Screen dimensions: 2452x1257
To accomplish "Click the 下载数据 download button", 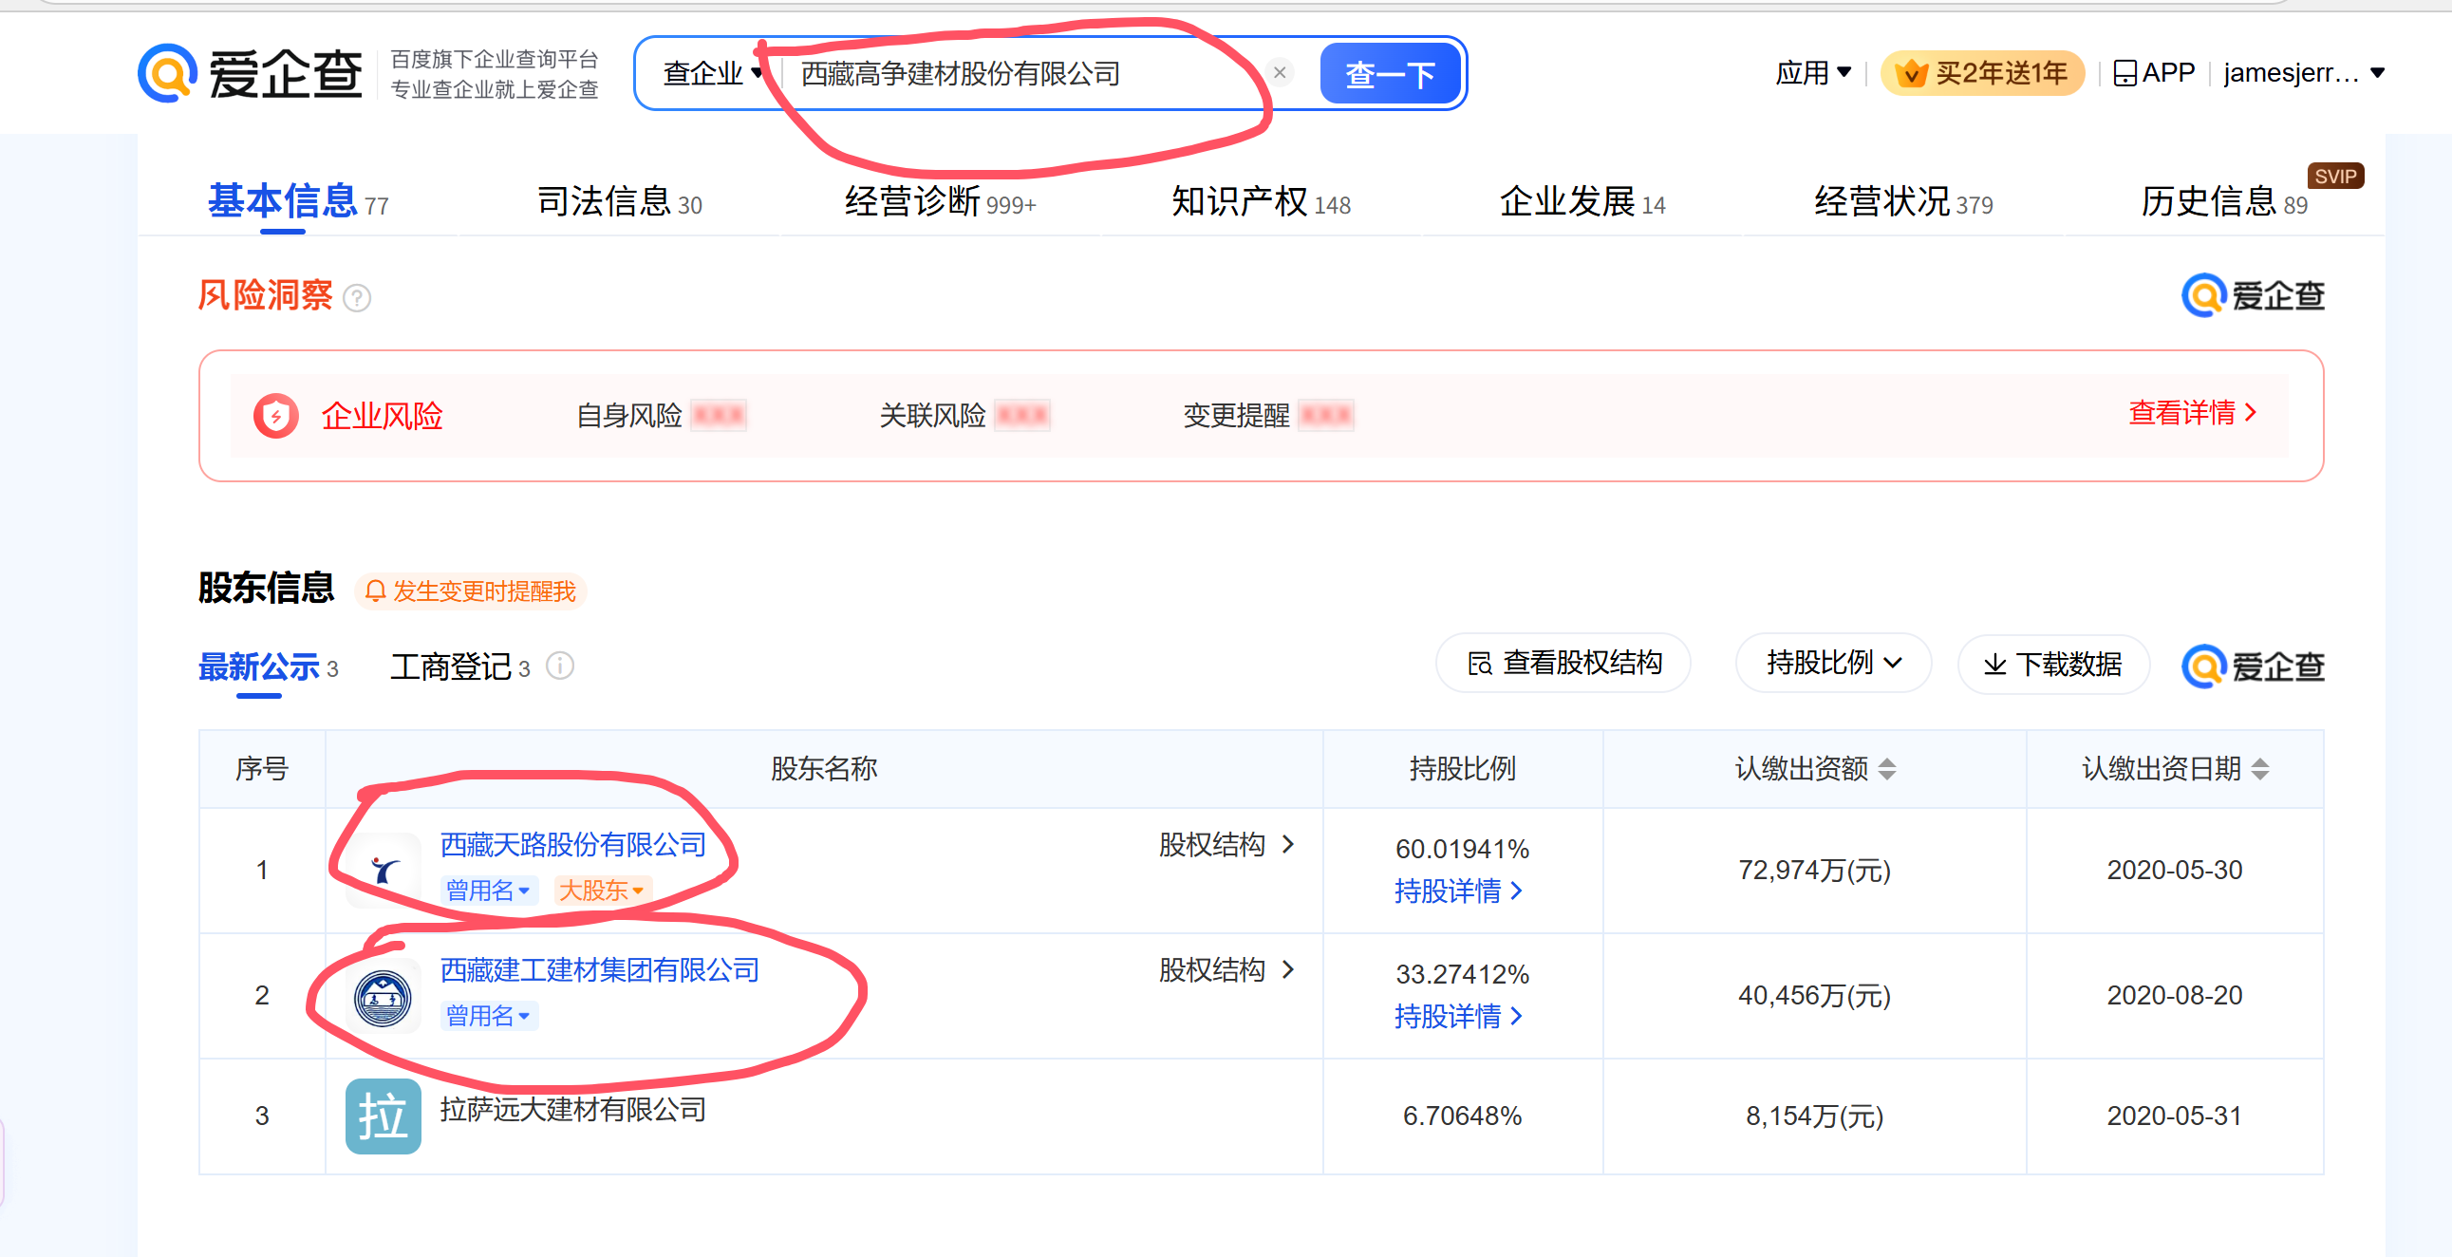I will coord(2053,664).
